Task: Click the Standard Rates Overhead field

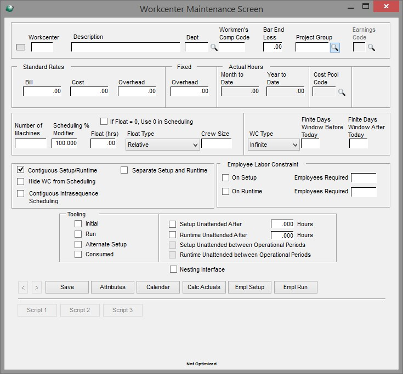Action: (137, 91)
